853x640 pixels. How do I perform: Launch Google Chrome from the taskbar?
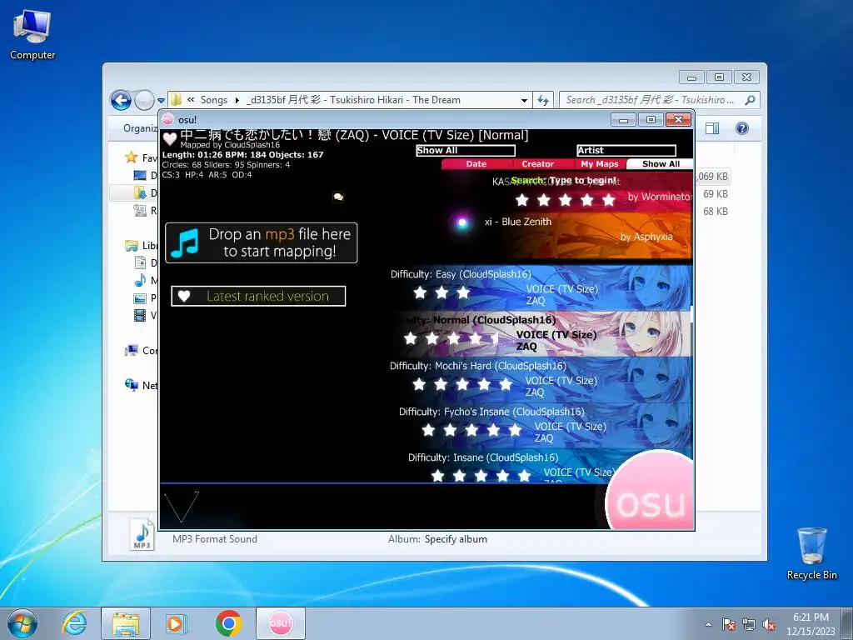228,623
